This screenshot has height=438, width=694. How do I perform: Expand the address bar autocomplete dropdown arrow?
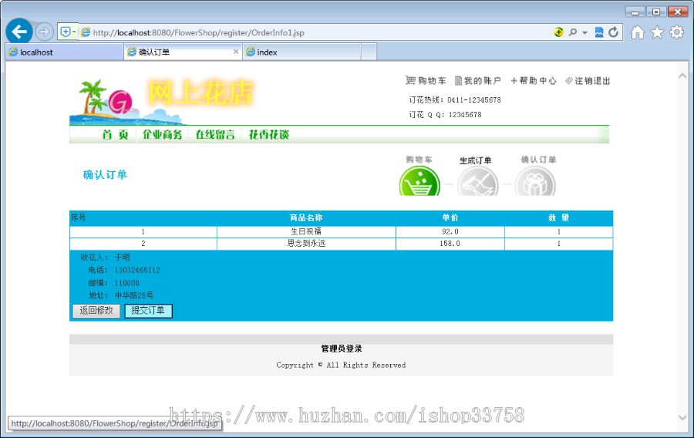point(585,32)
